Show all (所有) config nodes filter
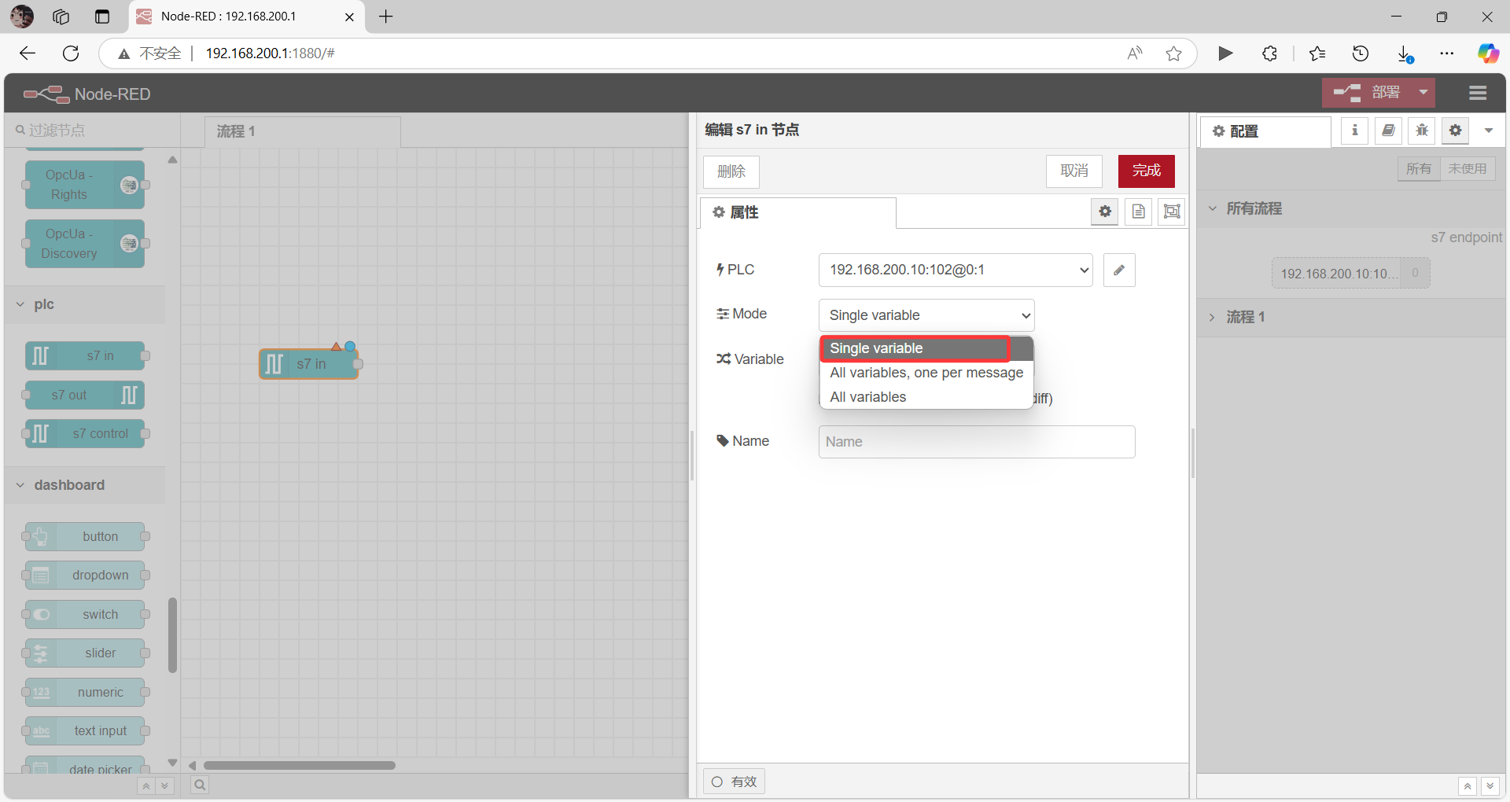 [1419, 169]
